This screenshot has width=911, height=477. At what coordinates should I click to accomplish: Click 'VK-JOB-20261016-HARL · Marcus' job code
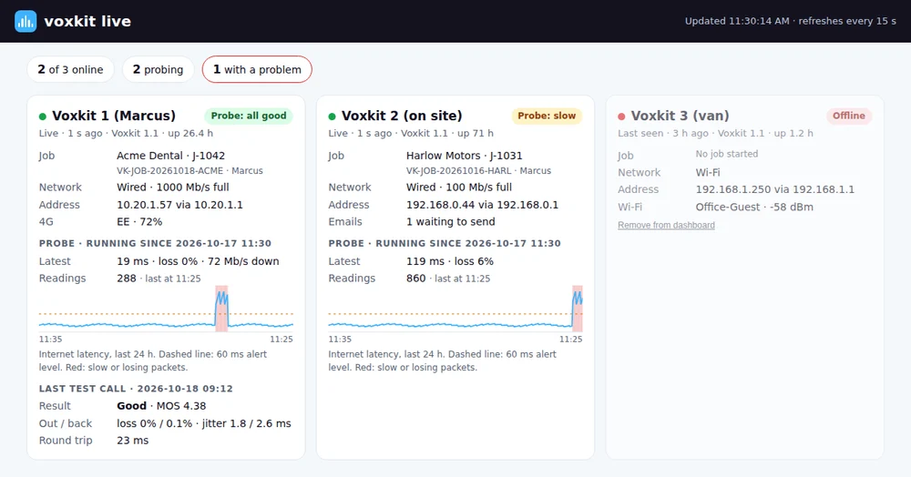pyautogui.click(x=479, y=170)
